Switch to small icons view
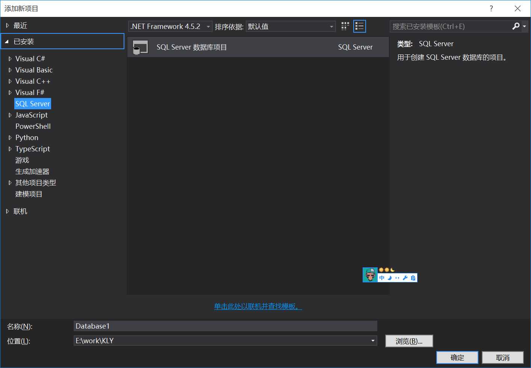Viewport: 531px width, 368px height. tap(345, 26)
